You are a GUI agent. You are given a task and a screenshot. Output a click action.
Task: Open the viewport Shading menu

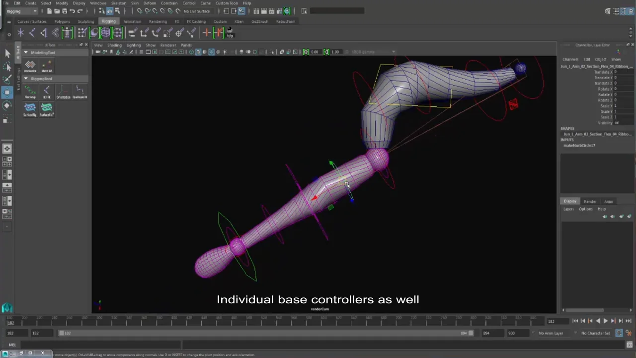114,45
